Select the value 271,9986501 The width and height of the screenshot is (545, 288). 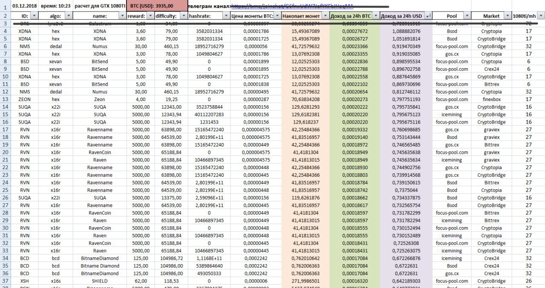pos(306,281)
